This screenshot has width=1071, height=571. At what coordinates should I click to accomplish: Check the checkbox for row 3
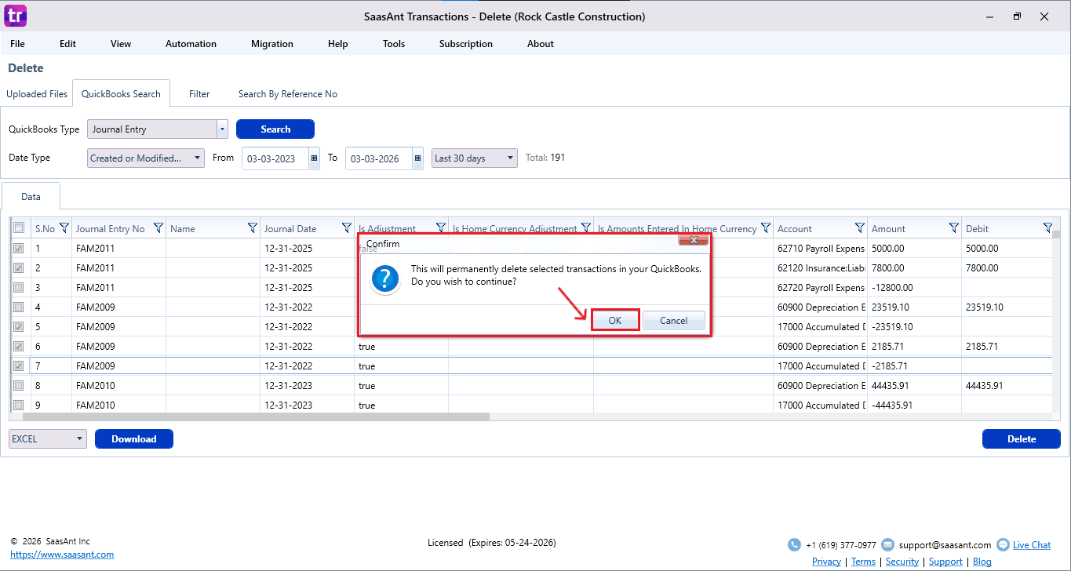(x=19, y=288)
